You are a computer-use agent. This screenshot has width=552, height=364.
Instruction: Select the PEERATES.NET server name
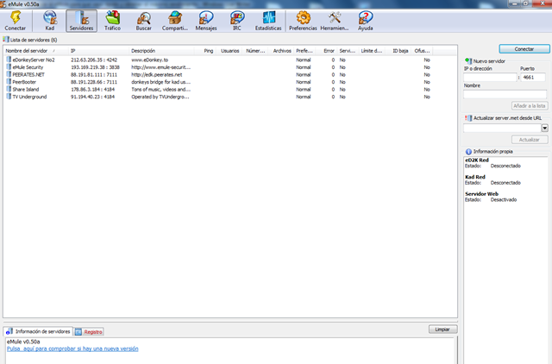click(28, 75)
